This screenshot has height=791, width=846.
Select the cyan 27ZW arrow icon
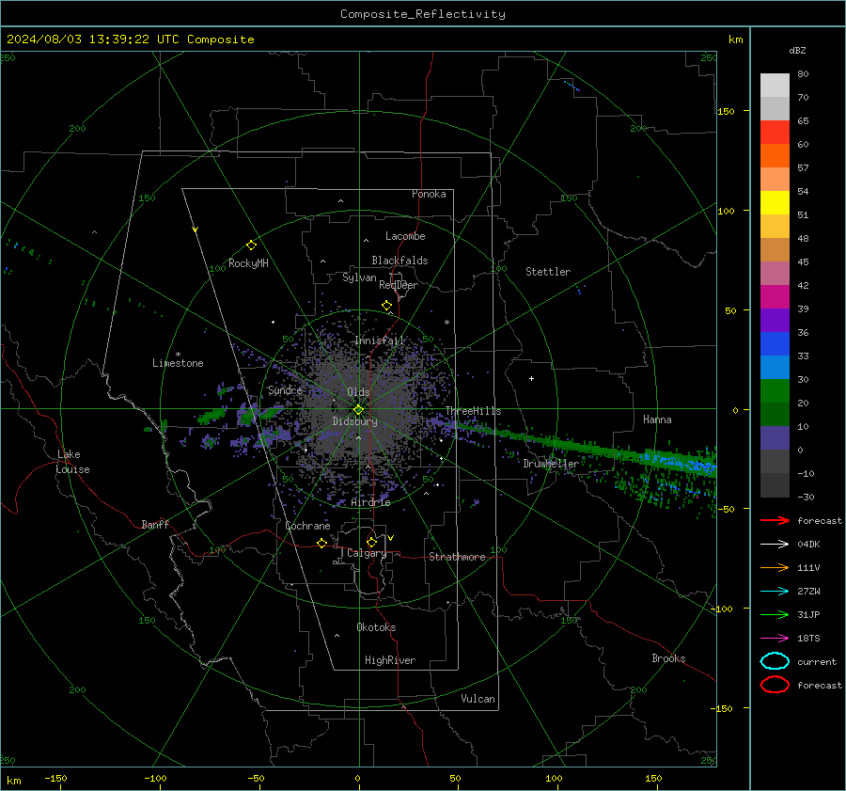click(x=775, y=592)
